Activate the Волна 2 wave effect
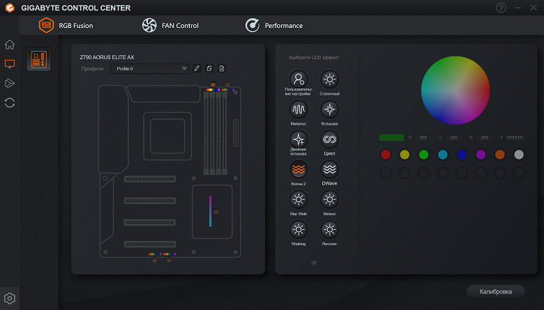 (x=299, y=169)
